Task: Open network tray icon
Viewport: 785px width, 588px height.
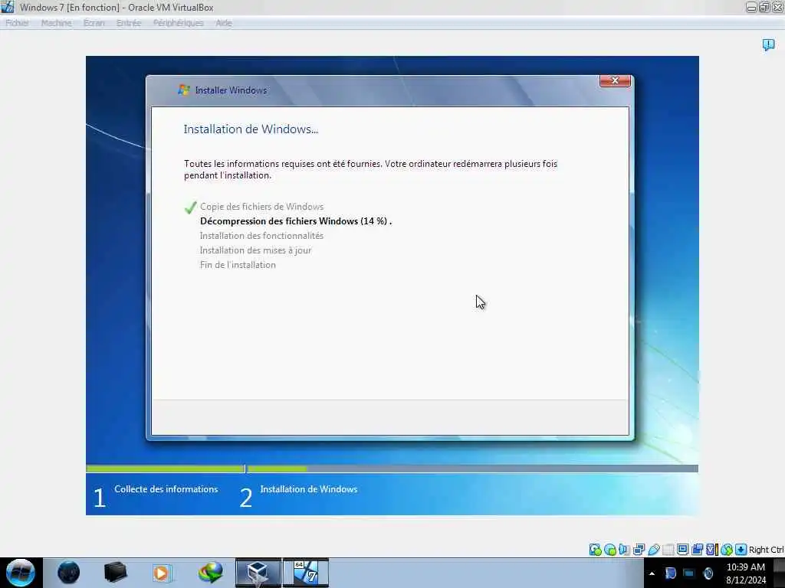Action: click(x=689, y=573)
